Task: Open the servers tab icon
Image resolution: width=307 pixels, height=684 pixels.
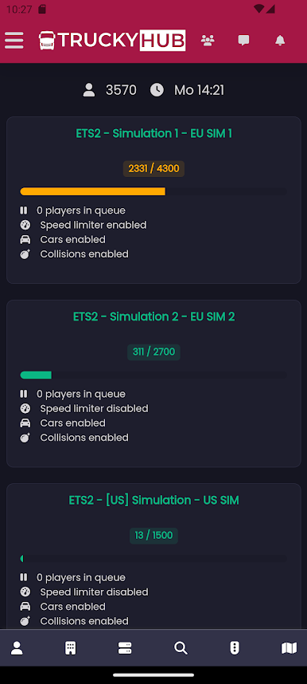Action: click(x=125, y=648)
